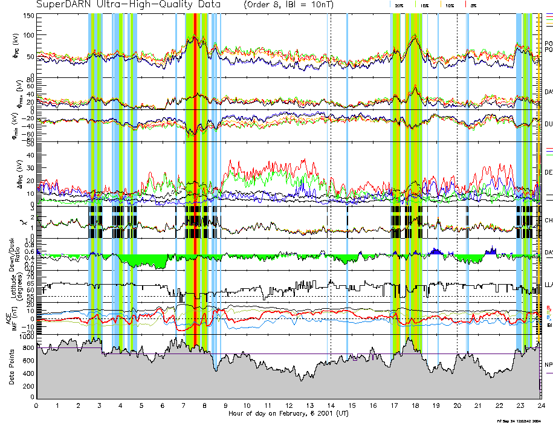
Task: Click the red Bz label in IMF legend
Action: coord(548,307)
